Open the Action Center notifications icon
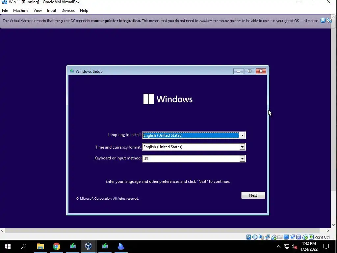This screenshot has width=337, height=253. point(326,246)
